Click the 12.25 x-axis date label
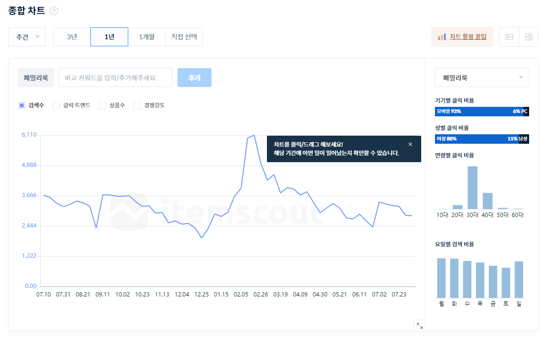Image resolution: width=540 pixels, height=339 pixels. (x=202, y=295)
